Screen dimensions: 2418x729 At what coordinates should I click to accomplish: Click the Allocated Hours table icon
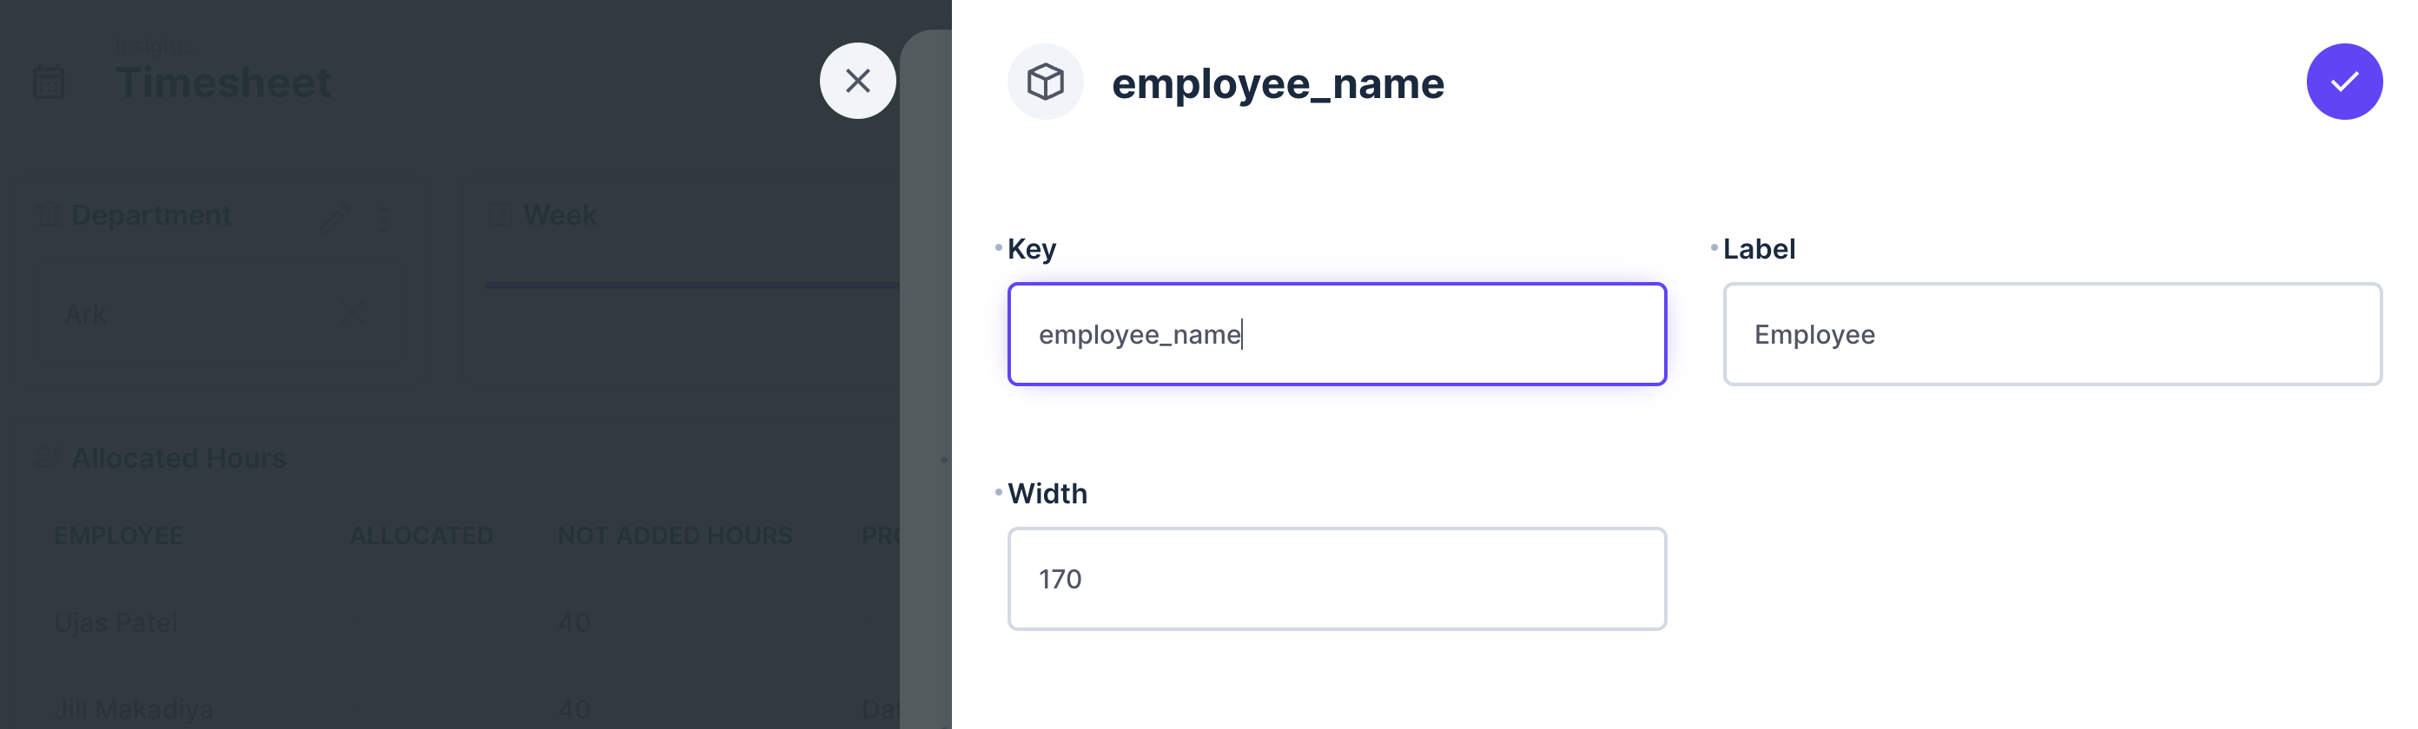coord(47,458)
